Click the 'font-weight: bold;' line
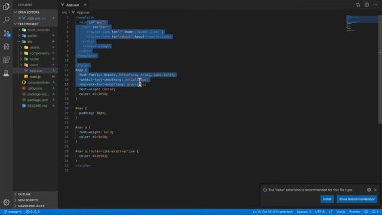The width and height of the screenshot is (382, 215). point(96,132)
